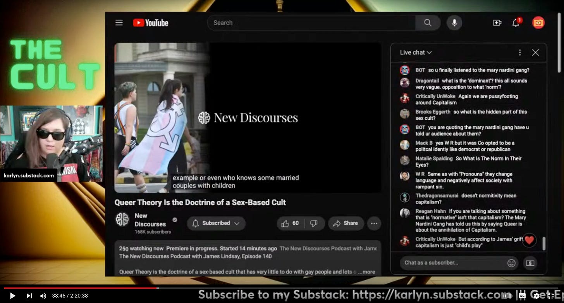This screenshot has width=564, height=303.
Task: Exit full screen mode
Action: [x=551, y=296]
